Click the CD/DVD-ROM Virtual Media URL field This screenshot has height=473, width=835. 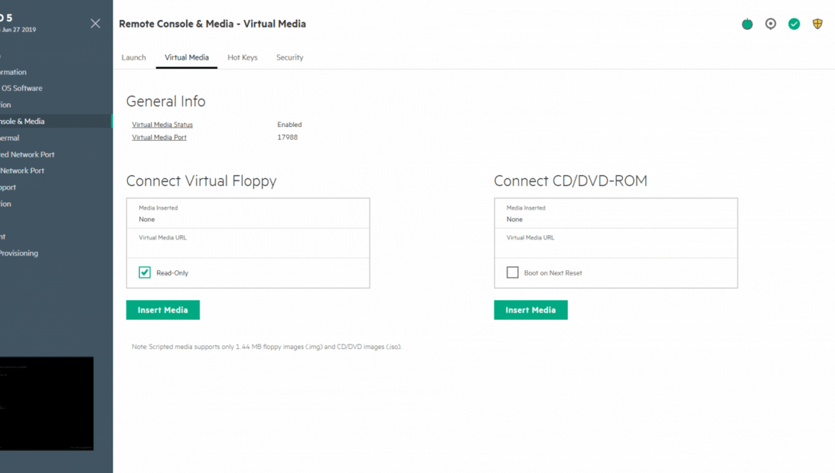[616, 243]
